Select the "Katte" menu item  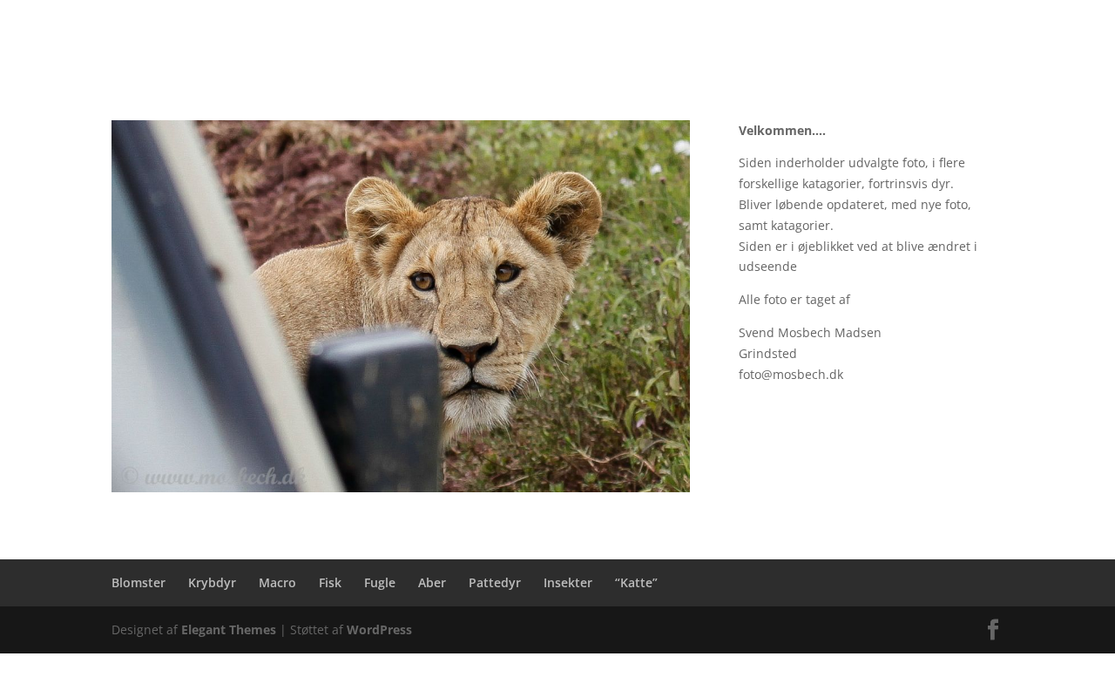[636, 583]
